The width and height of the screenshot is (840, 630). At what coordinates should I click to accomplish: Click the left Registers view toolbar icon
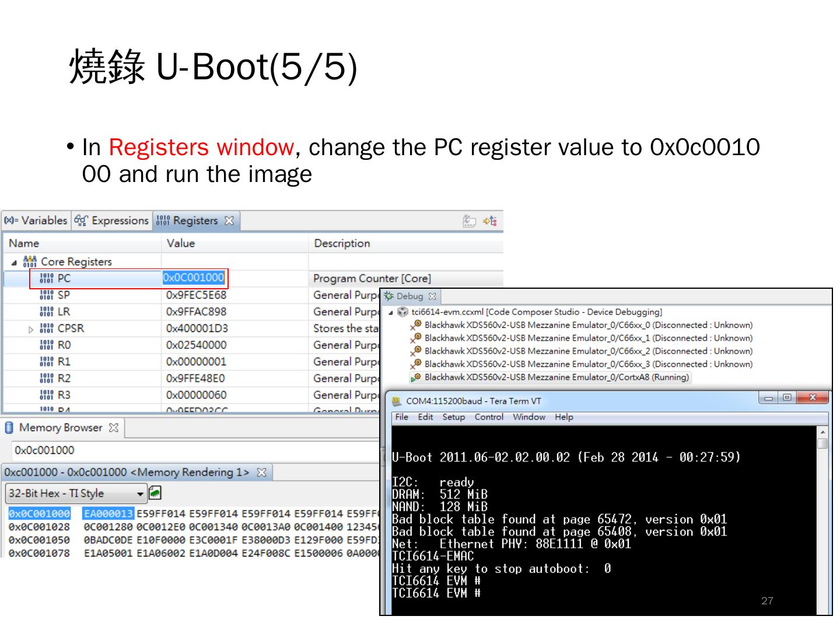[469, 221]
